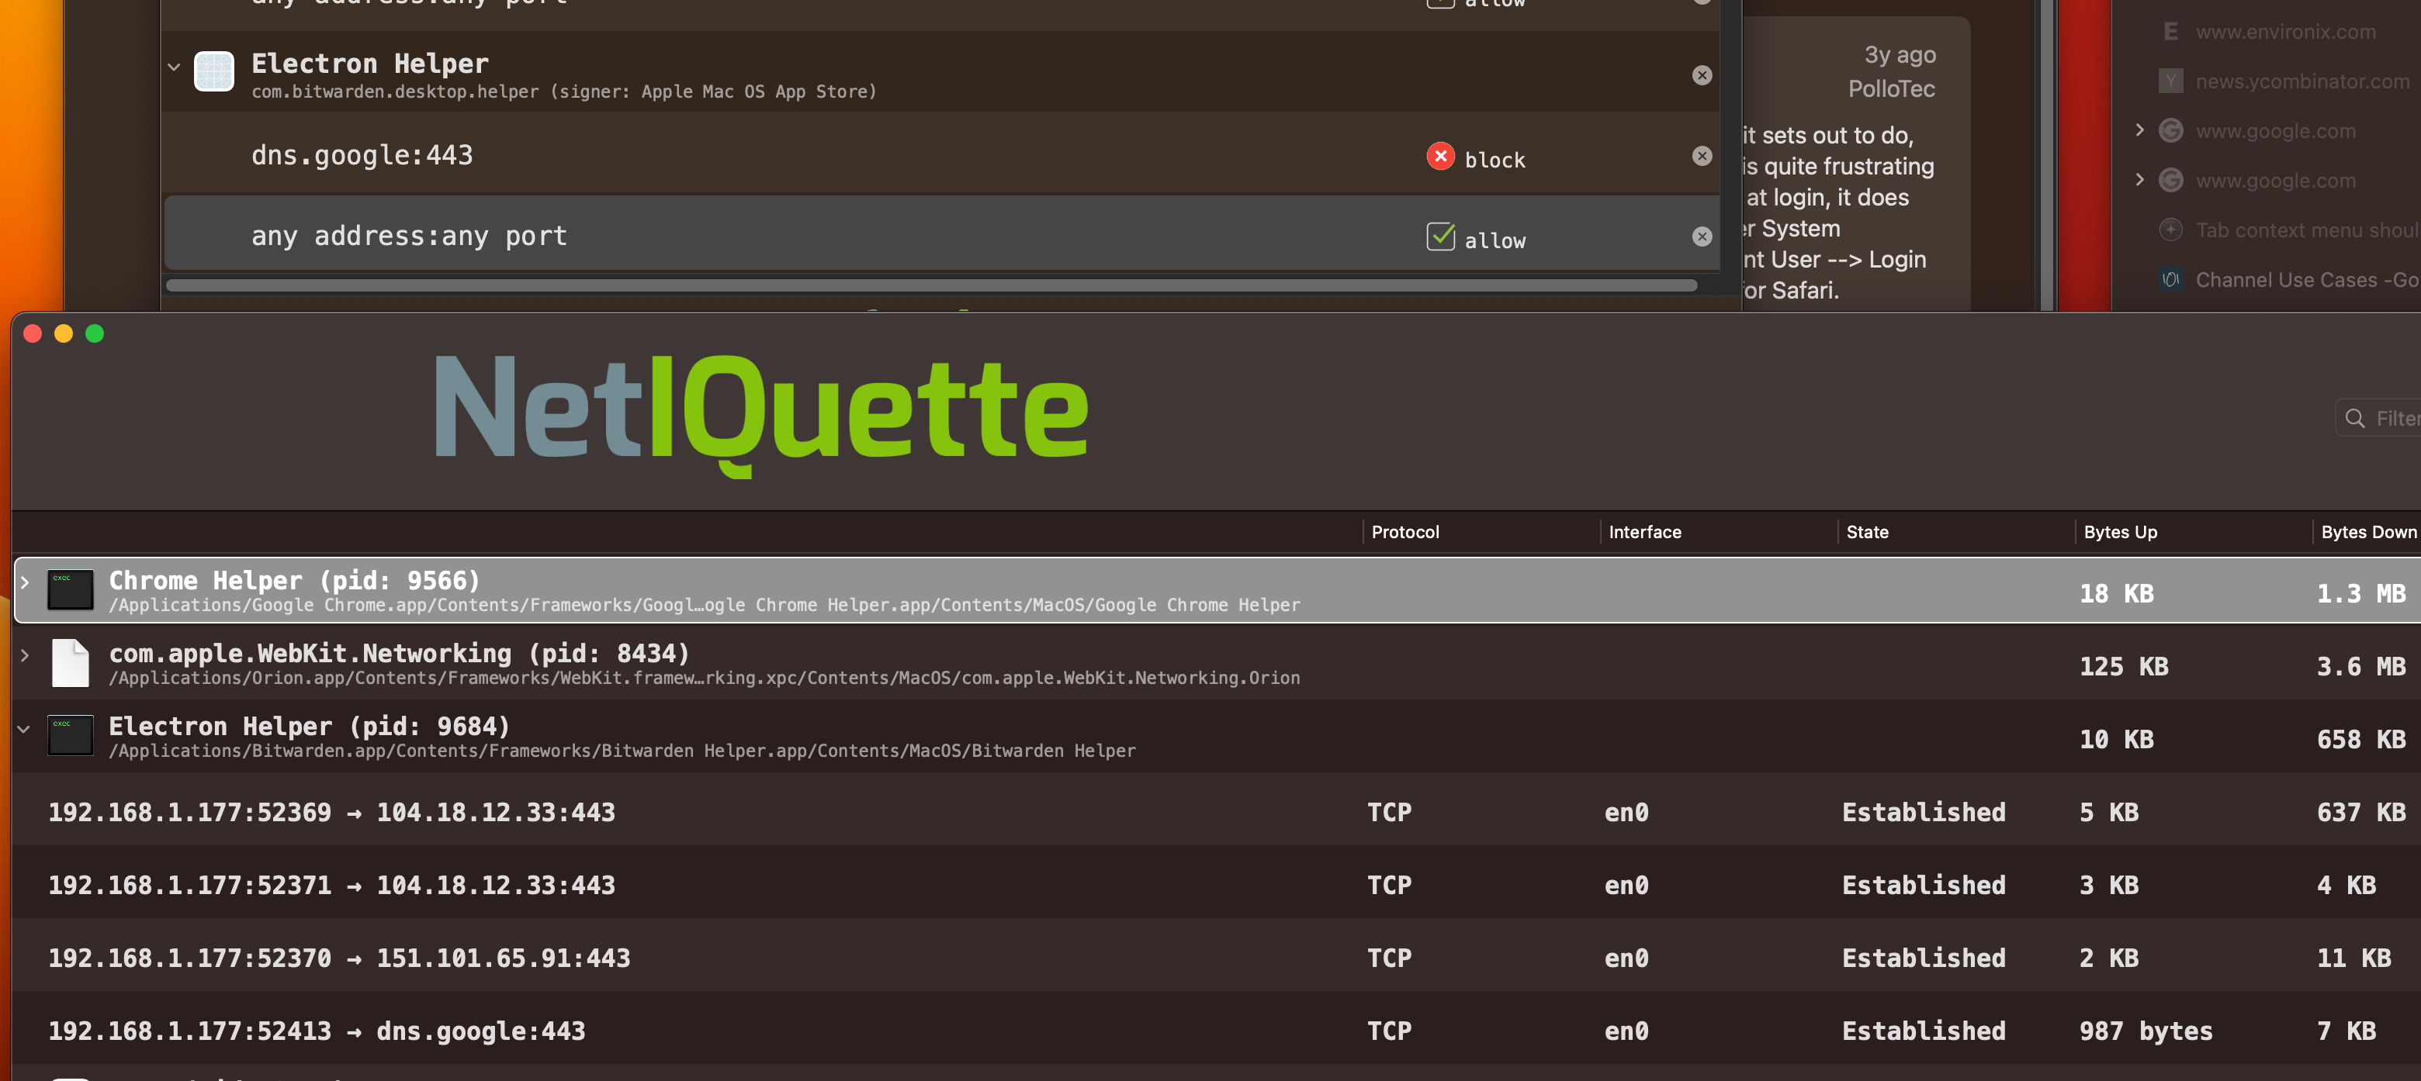
Task: Remove the any address:any port rule
Action: click(x=1702, y=237)
